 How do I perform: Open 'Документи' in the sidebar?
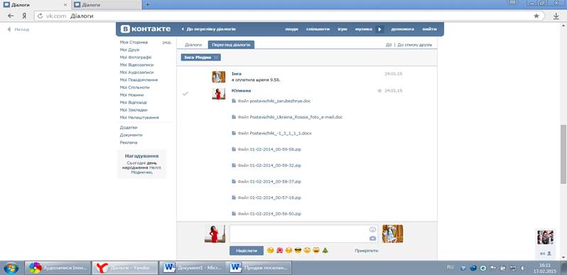131,135
